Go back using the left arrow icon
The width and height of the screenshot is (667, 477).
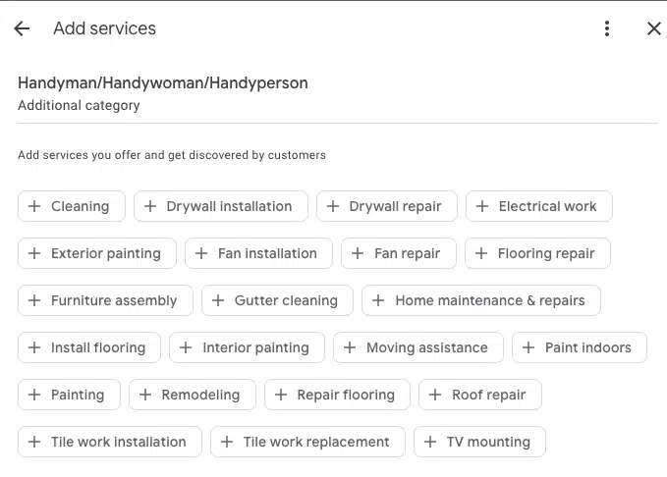pos(22,28)
